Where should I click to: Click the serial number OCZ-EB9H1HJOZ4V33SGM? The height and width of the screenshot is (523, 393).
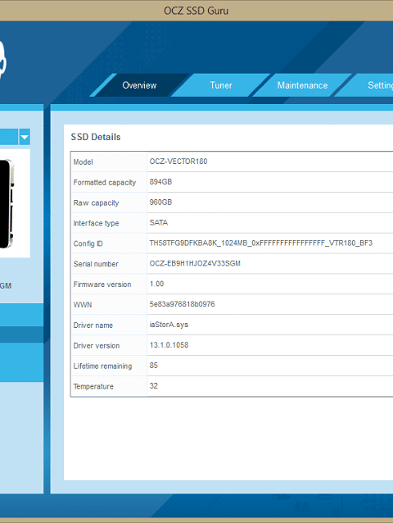195,263
